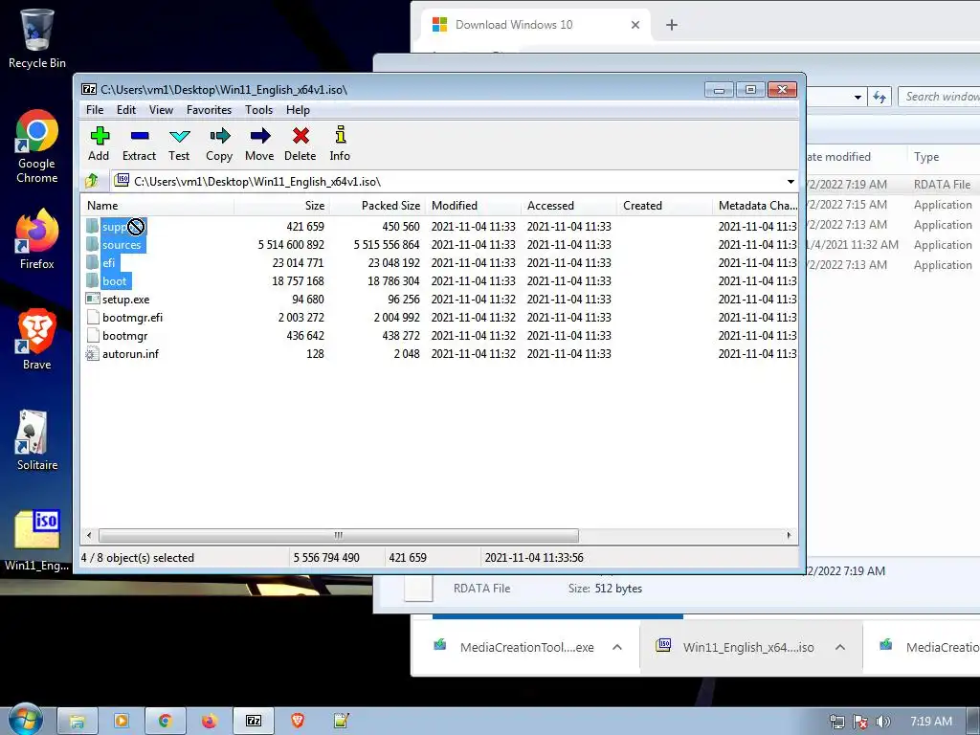The image size is (980, 735).
Task: Select the Win11_Eng ISO file on desktop
Action: tap(37, 541)
